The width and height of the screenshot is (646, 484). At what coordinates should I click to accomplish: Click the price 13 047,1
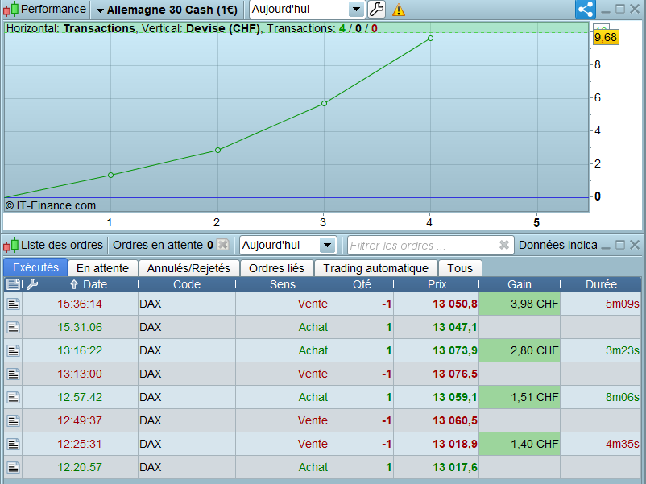(x=455, y=328)
